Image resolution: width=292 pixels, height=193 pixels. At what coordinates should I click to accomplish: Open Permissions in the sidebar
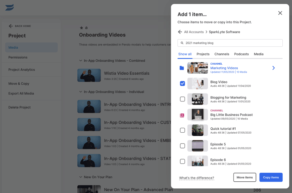(18, 57)
